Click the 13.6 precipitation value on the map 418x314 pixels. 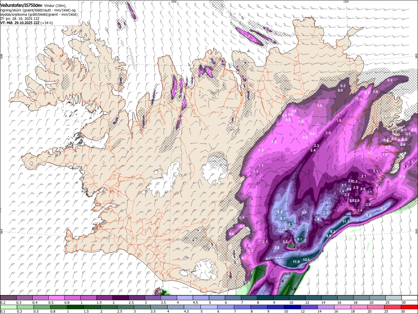coord(306,260)
